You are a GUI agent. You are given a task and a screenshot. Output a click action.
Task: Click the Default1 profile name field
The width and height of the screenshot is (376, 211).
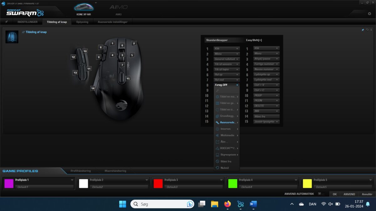[44, 187]
